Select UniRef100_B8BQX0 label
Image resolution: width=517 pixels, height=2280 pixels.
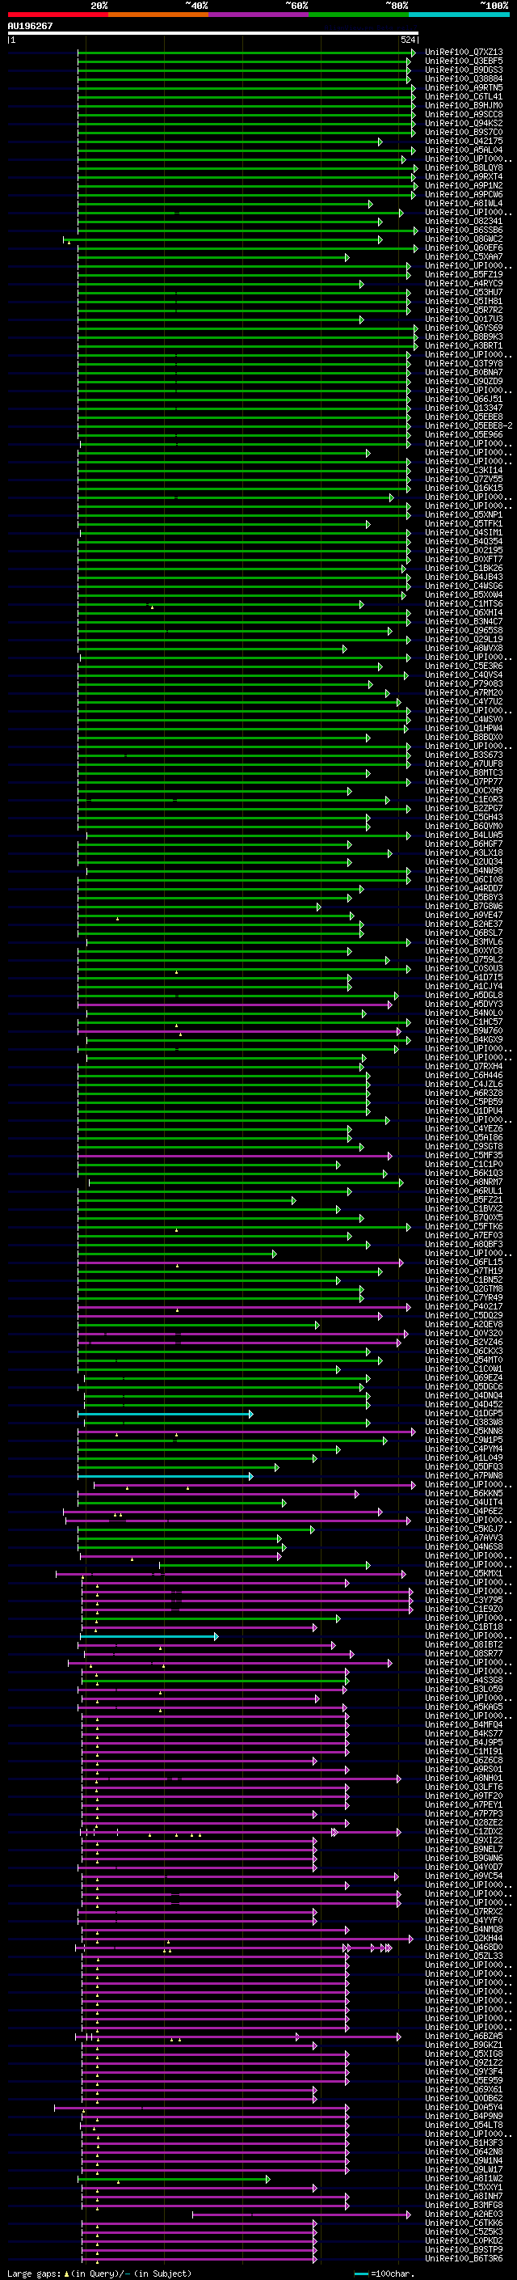click(464, 736)
